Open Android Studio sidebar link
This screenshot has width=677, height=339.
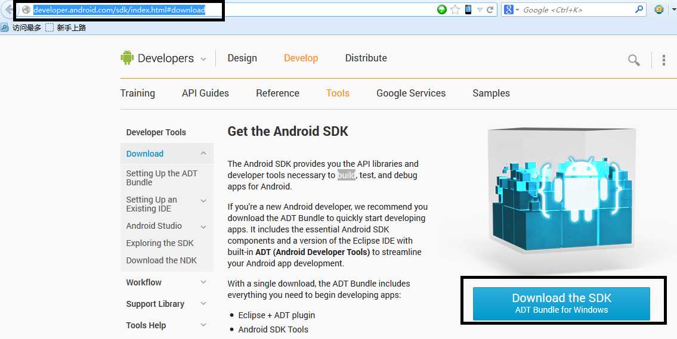pos(154,226)
